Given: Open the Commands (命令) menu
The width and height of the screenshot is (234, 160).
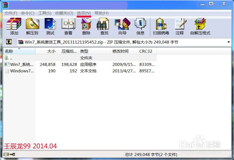Looking at the screenshot, I should 28,13.
